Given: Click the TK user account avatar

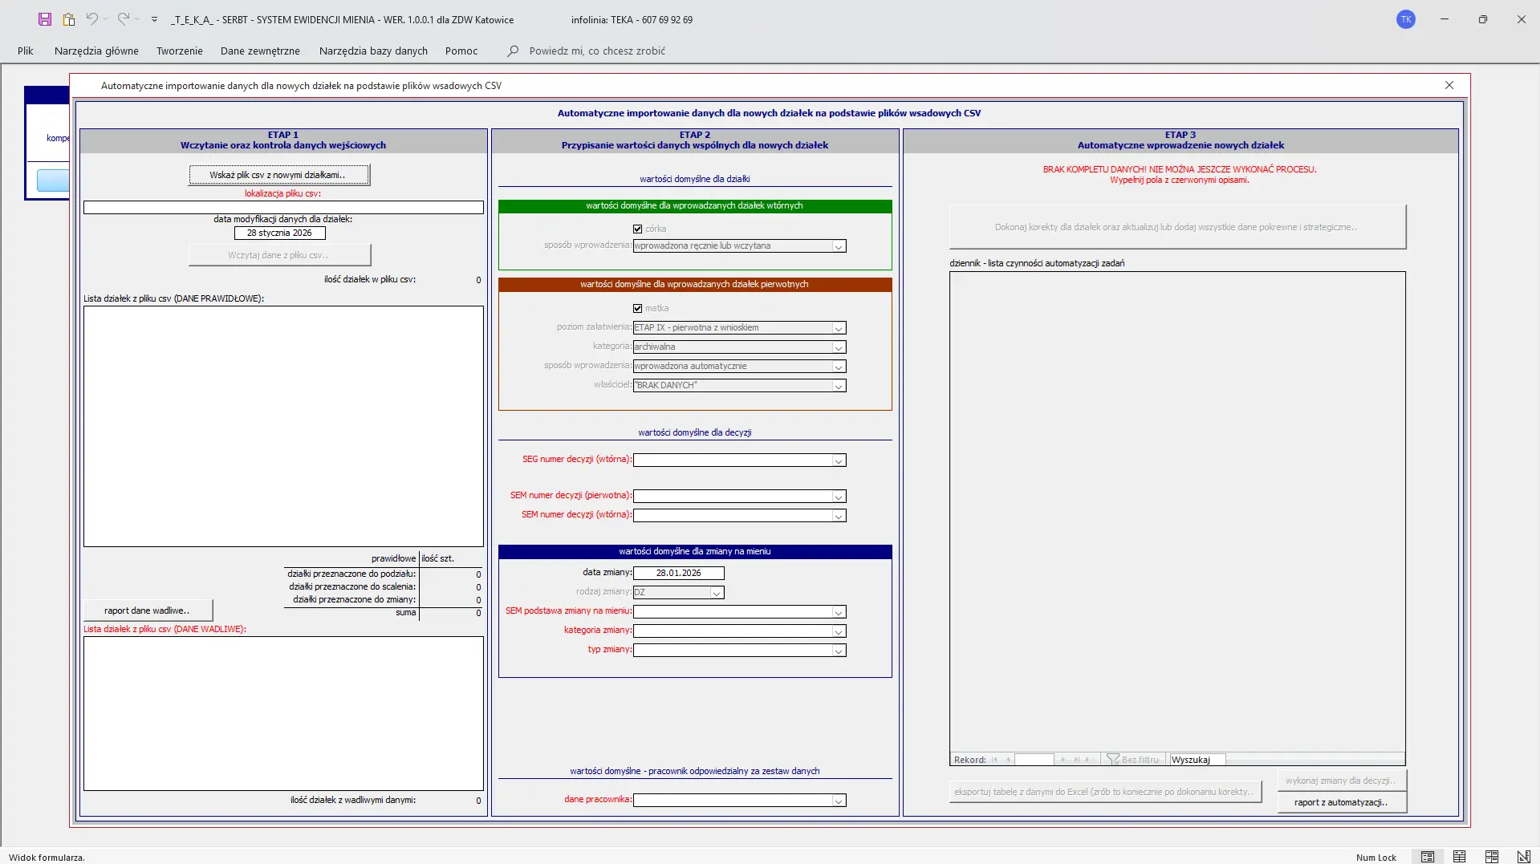Looking at the screenshot, I should coord(1406,19).
